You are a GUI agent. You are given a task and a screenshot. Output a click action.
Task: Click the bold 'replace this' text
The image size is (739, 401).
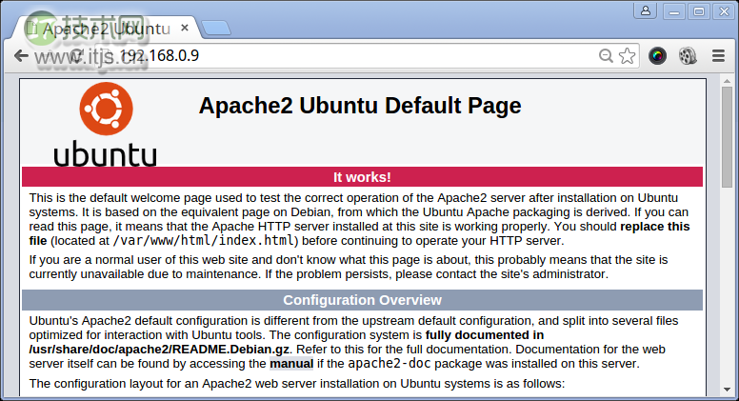655,227
